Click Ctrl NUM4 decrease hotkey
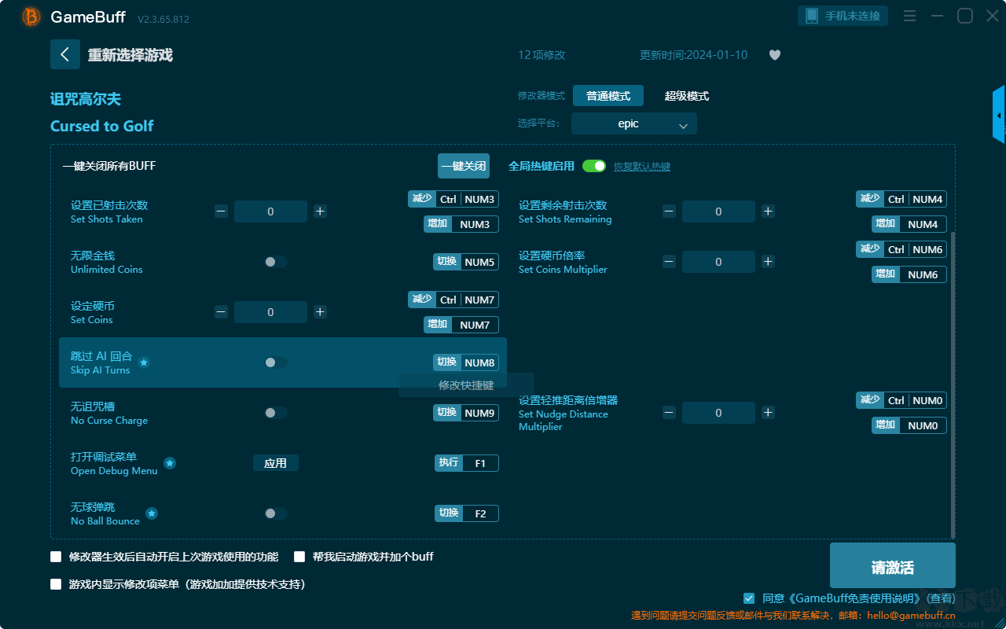This screenshot has height=629, width=1006. pos(901,199)
